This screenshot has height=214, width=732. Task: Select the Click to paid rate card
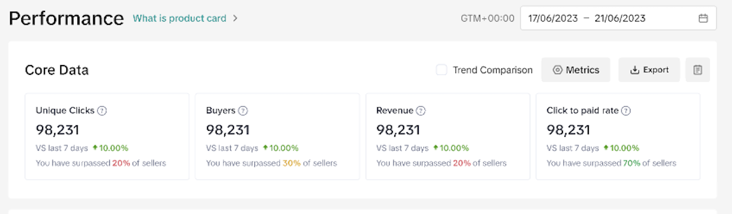618,136
